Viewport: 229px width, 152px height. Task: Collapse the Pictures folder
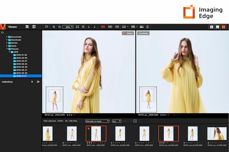click(x=7, y=49)
